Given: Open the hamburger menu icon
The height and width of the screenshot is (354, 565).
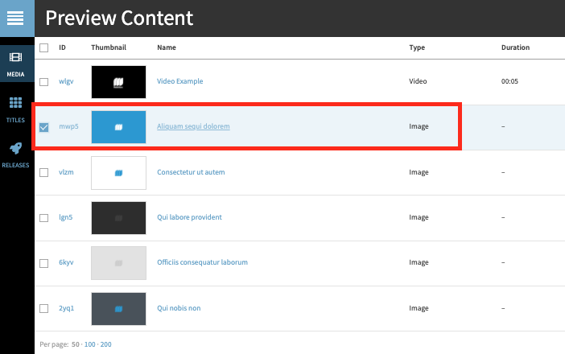Looking at the screenshot, I should tap(17, 18).
